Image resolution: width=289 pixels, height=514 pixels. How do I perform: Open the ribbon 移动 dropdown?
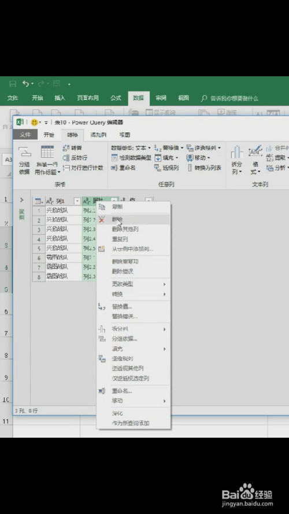click(x=199, y=158)
